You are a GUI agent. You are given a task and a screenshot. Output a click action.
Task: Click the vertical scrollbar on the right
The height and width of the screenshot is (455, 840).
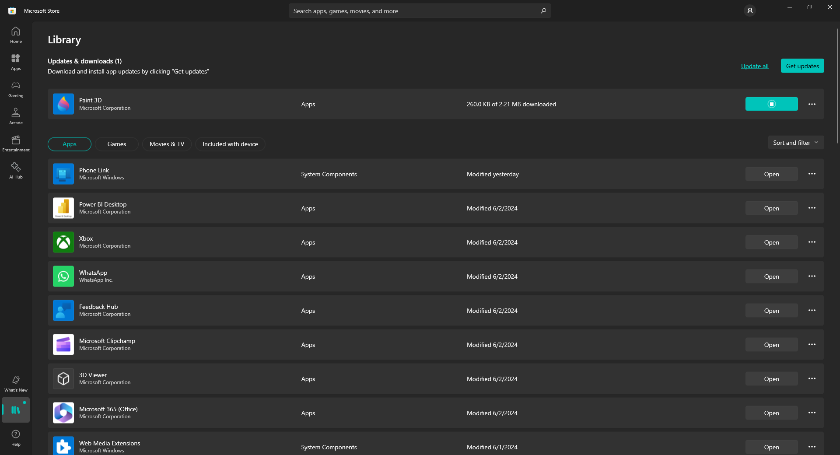coord(838,86)
